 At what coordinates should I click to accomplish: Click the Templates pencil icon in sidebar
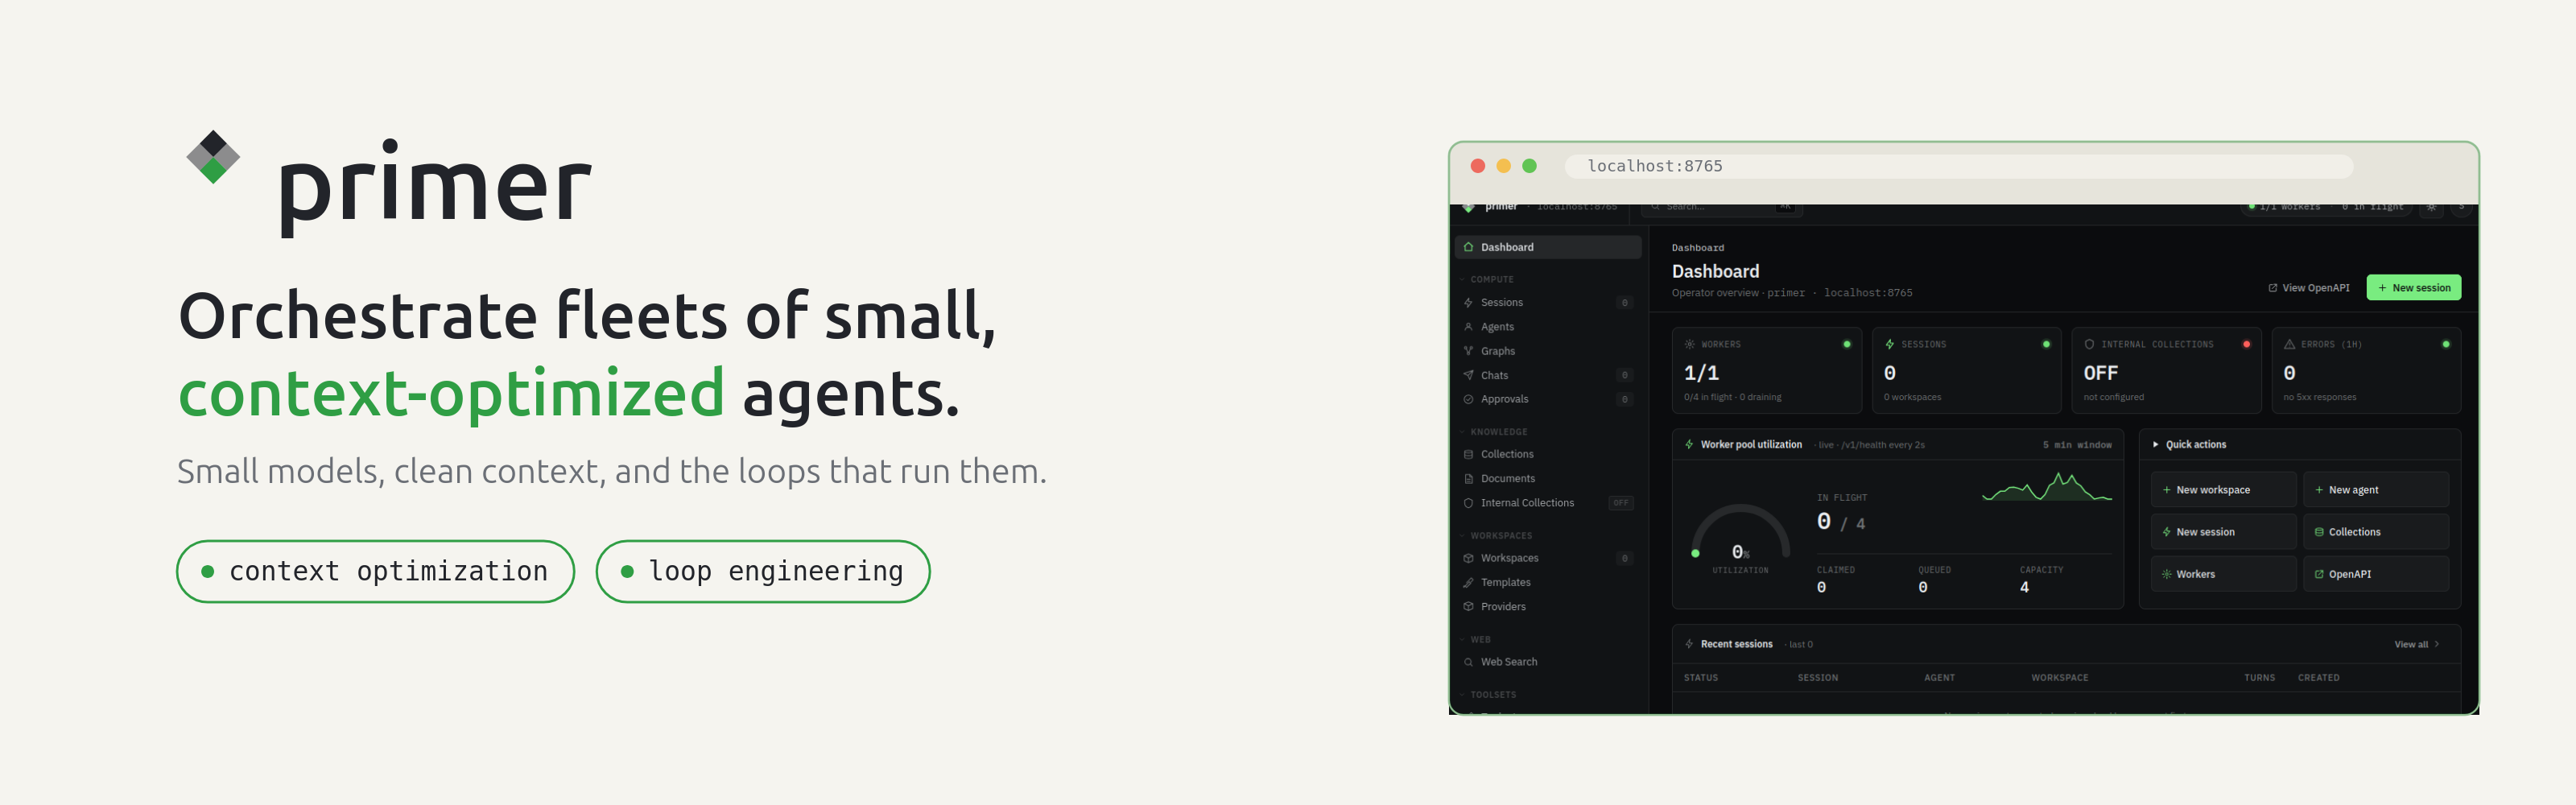[x=1468, y=582]
